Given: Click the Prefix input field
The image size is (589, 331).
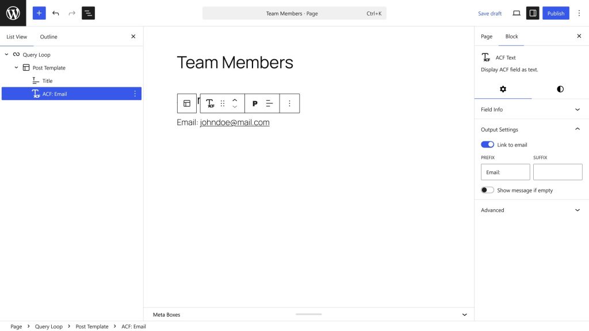Looking at the screenshot, I should tap(505, 172).
